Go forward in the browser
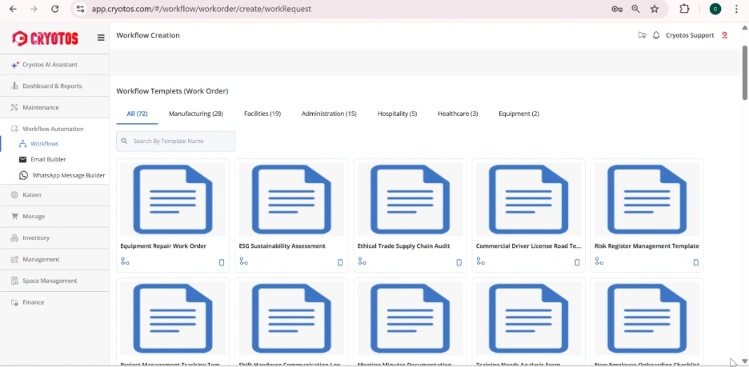This screenshot has height=367, width=749. point(34,9)
